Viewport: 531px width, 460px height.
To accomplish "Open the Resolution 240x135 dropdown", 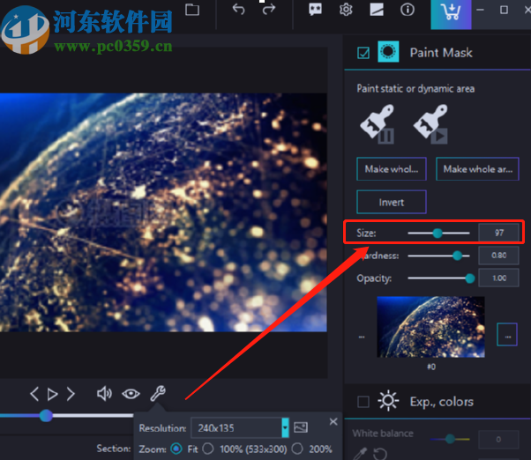I will tap(240, 428).
